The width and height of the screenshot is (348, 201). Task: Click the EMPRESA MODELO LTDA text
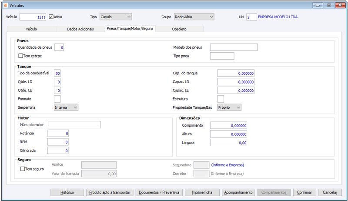point(278,17)
